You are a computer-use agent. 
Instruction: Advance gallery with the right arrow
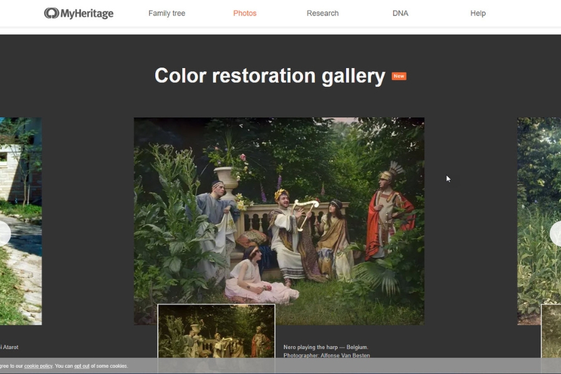556,234
